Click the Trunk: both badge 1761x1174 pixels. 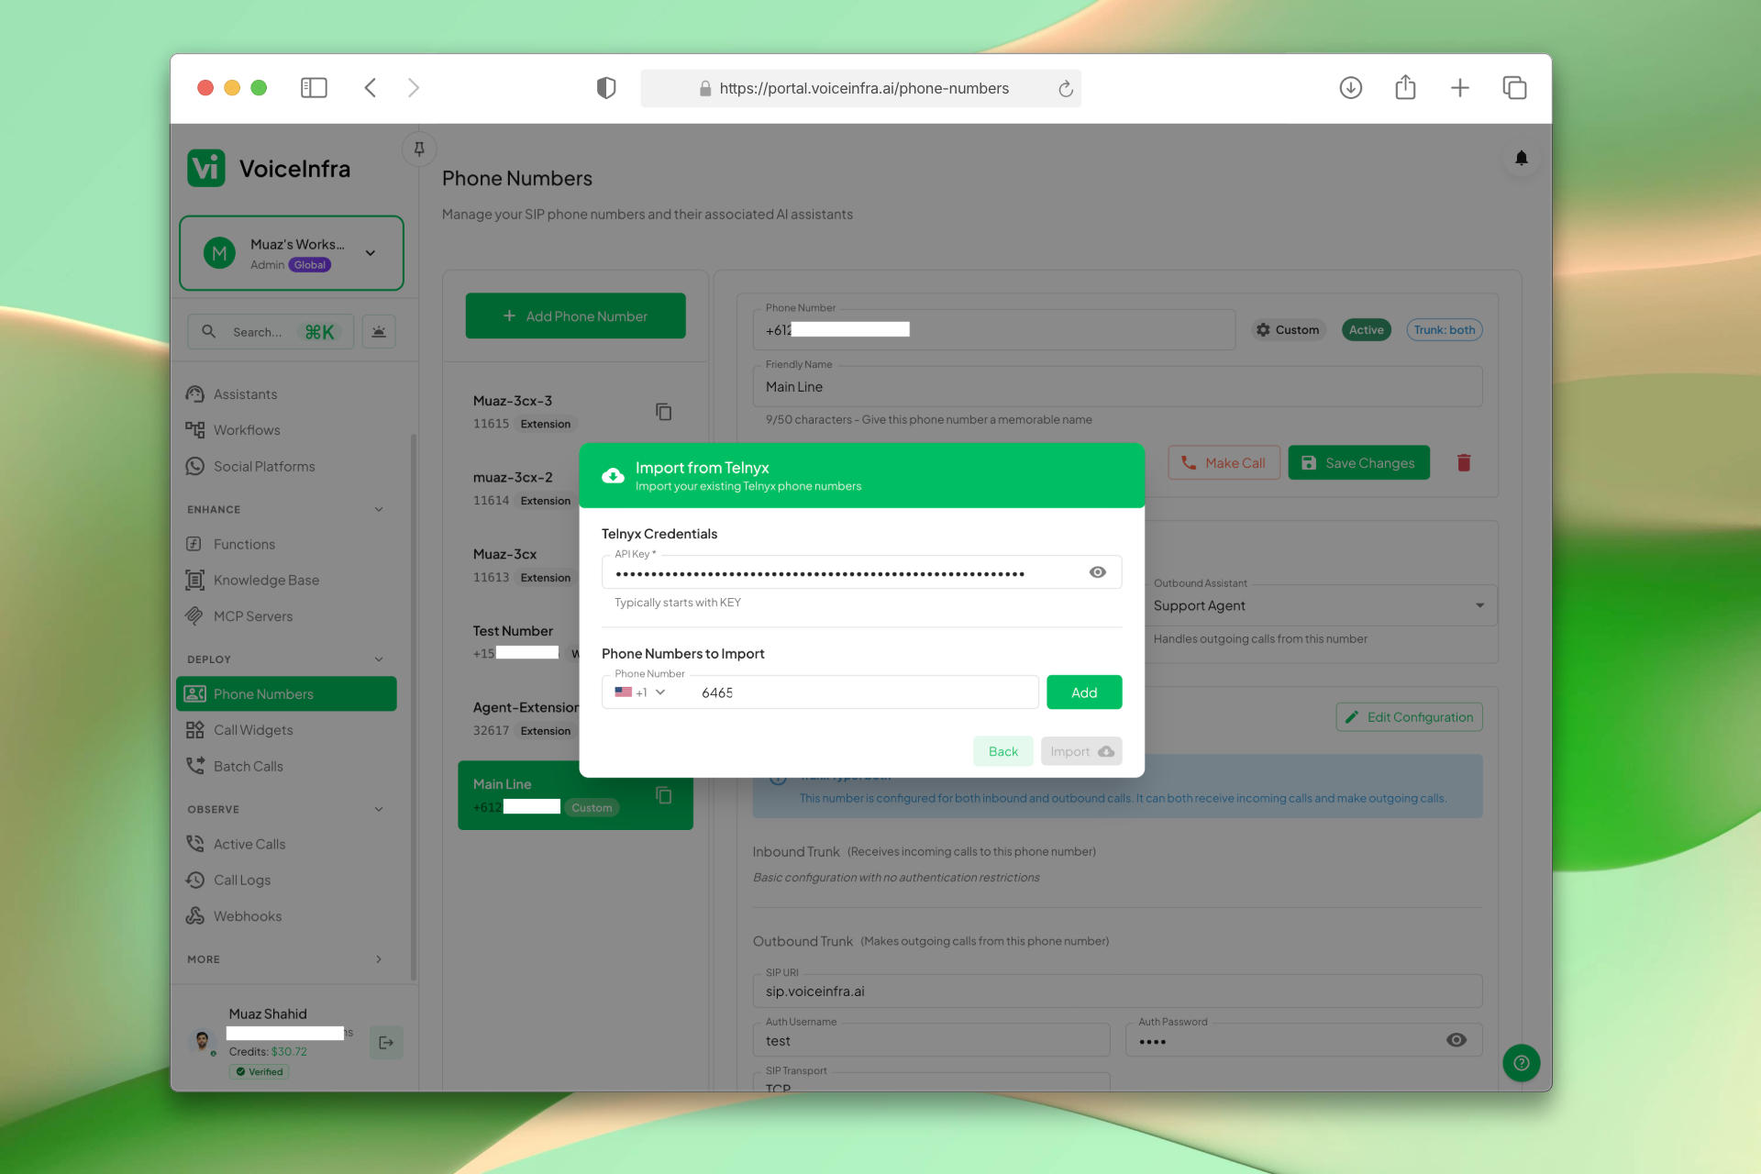[1445, 330]
